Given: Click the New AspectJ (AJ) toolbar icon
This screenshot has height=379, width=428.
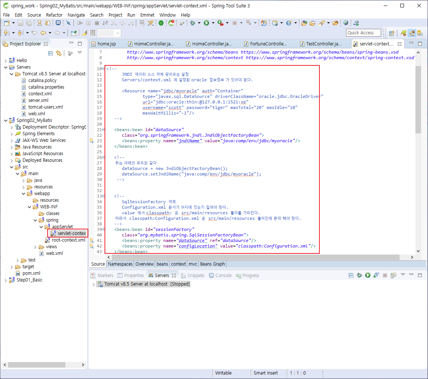Looking at the screenshot, I should (264, 23).
